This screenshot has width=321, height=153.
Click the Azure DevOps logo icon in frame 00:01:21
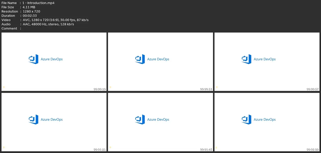pos(33,119)
